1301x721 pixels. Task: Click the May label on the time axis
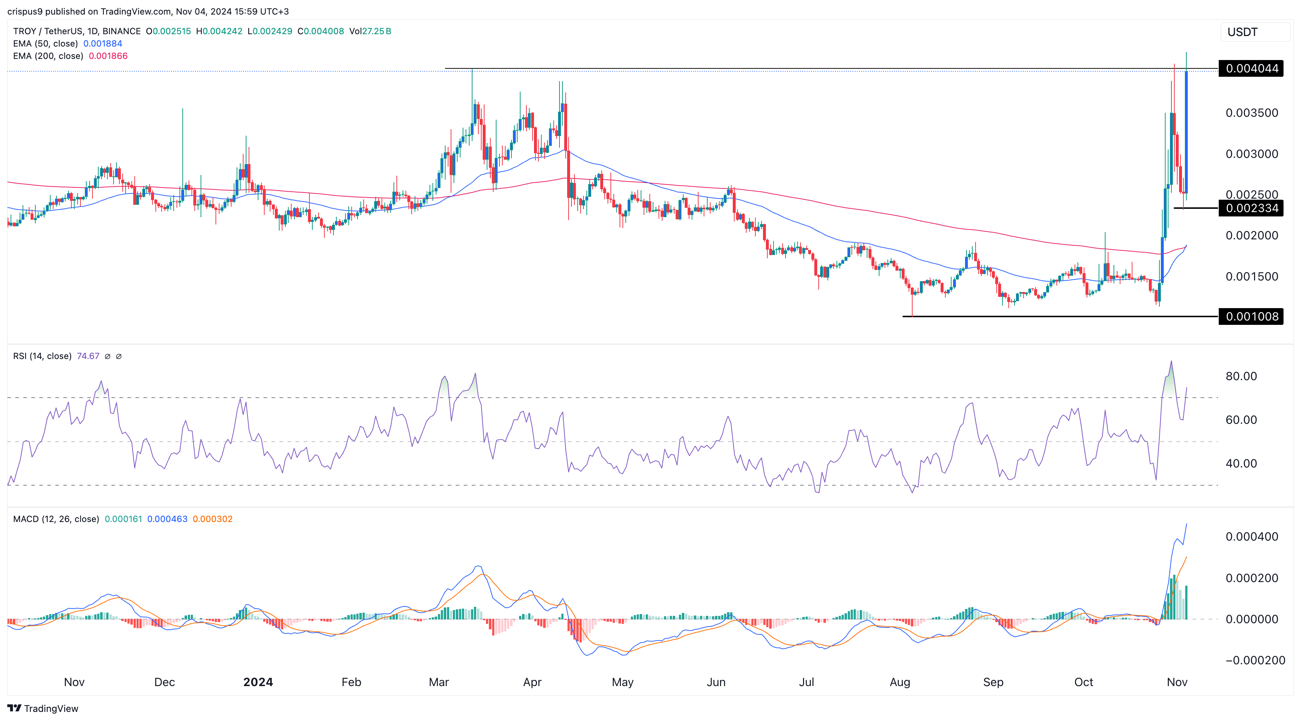tap(623, 682)
